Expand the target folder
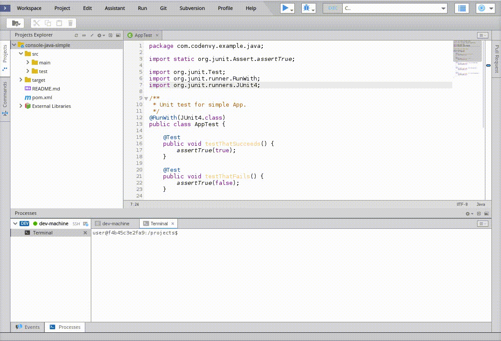 tap(21, 80)
